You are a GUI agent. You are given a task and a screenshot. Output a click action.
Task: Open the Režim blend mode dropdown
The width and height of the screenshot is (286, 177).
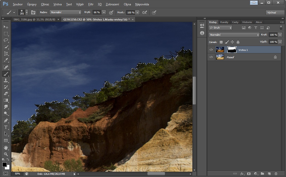[x=65, y=12]
